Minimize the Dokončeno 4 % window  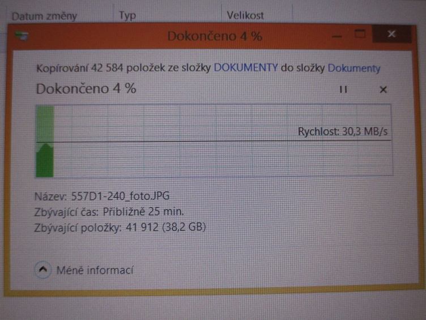337,36
